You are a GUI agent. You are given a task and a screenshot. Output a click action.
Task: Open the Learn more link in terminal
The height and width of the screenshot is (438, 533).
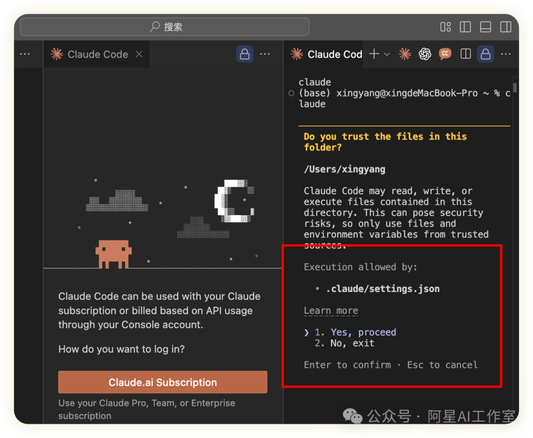coord(331,311)
